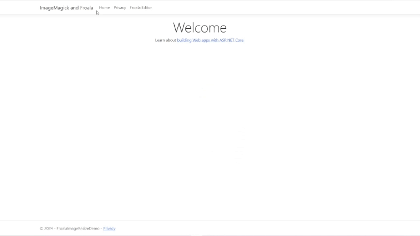Open the Froala Editor page
Image resolution: width=420 pixels, height=236 pixels.
click(x=141, y=7)
